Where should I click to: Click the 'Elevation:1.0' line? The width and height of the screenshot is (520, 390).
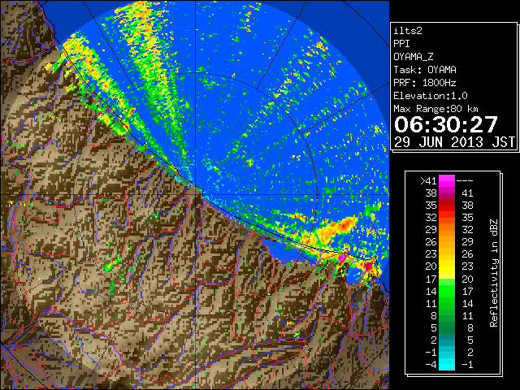click(x=431, y=96)
